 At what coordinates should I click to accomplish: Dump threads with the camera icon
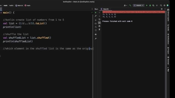(x=96, y=24)
